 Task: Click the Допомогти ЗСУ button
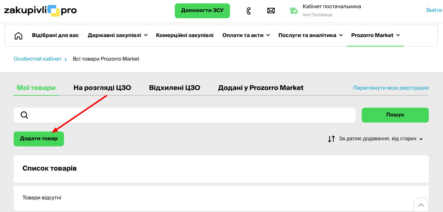point(202,11)
